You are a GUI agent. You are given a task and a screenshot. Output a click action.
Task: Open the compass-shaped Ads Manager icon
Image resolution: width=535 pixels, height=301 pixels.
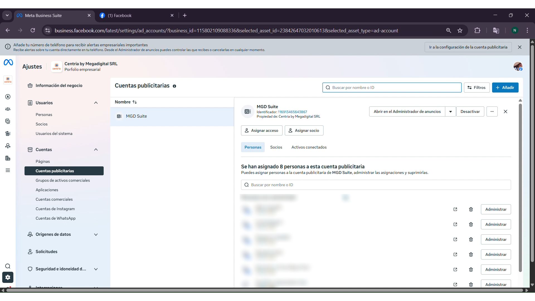8,97
